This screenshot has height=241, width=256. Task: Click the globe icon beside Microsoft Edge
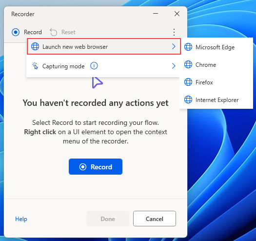click(x=188, y=47)
